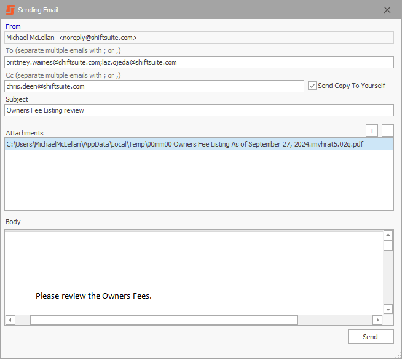Click the horizontal scrollbar thumb in Body
402x359 pixels.
(164, 320)
